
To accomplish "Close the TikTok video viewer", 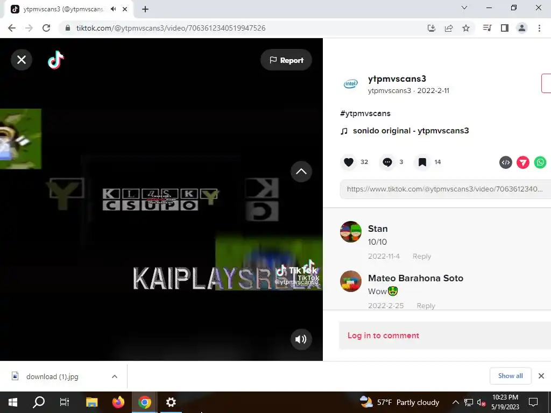I will tap(22, 60).
